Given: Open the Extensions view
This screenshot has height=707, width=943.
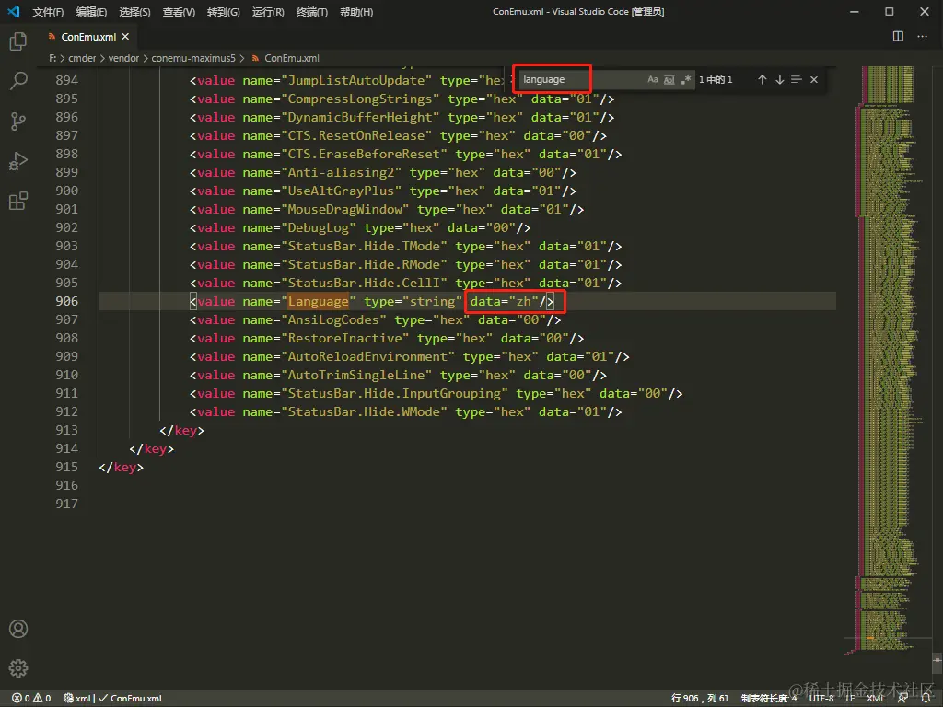Looking at the screenshot, I should tap(18, 201).
